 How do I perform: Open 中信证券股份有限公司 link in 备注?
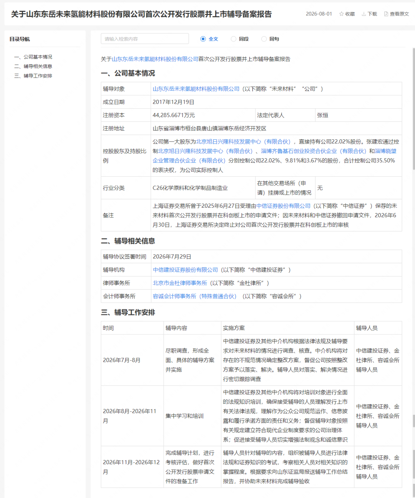pos(283,206)
